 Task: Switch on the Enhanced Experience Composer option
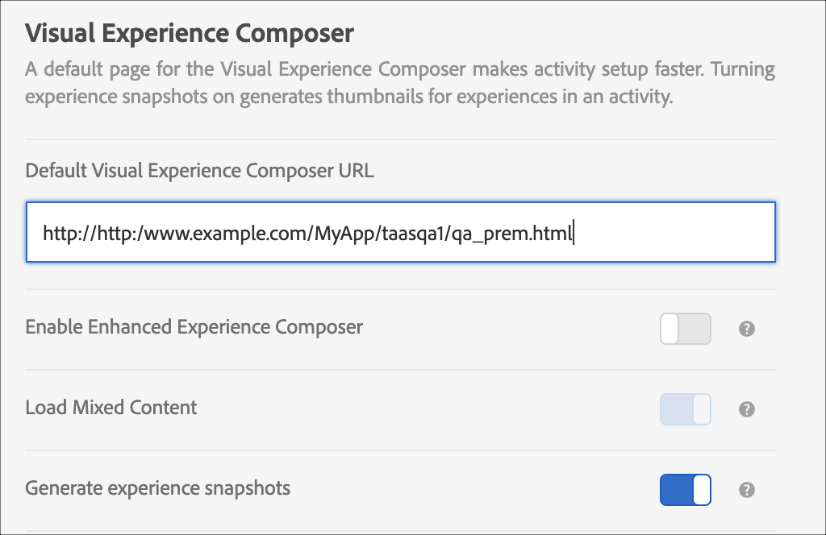point(685,329)
